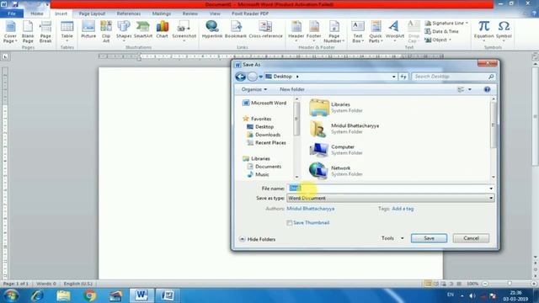Viewport: 539px width, 303px height.
Task: Insert a Hyperlink
Action: pyautogui.click(x=212, y=29)
